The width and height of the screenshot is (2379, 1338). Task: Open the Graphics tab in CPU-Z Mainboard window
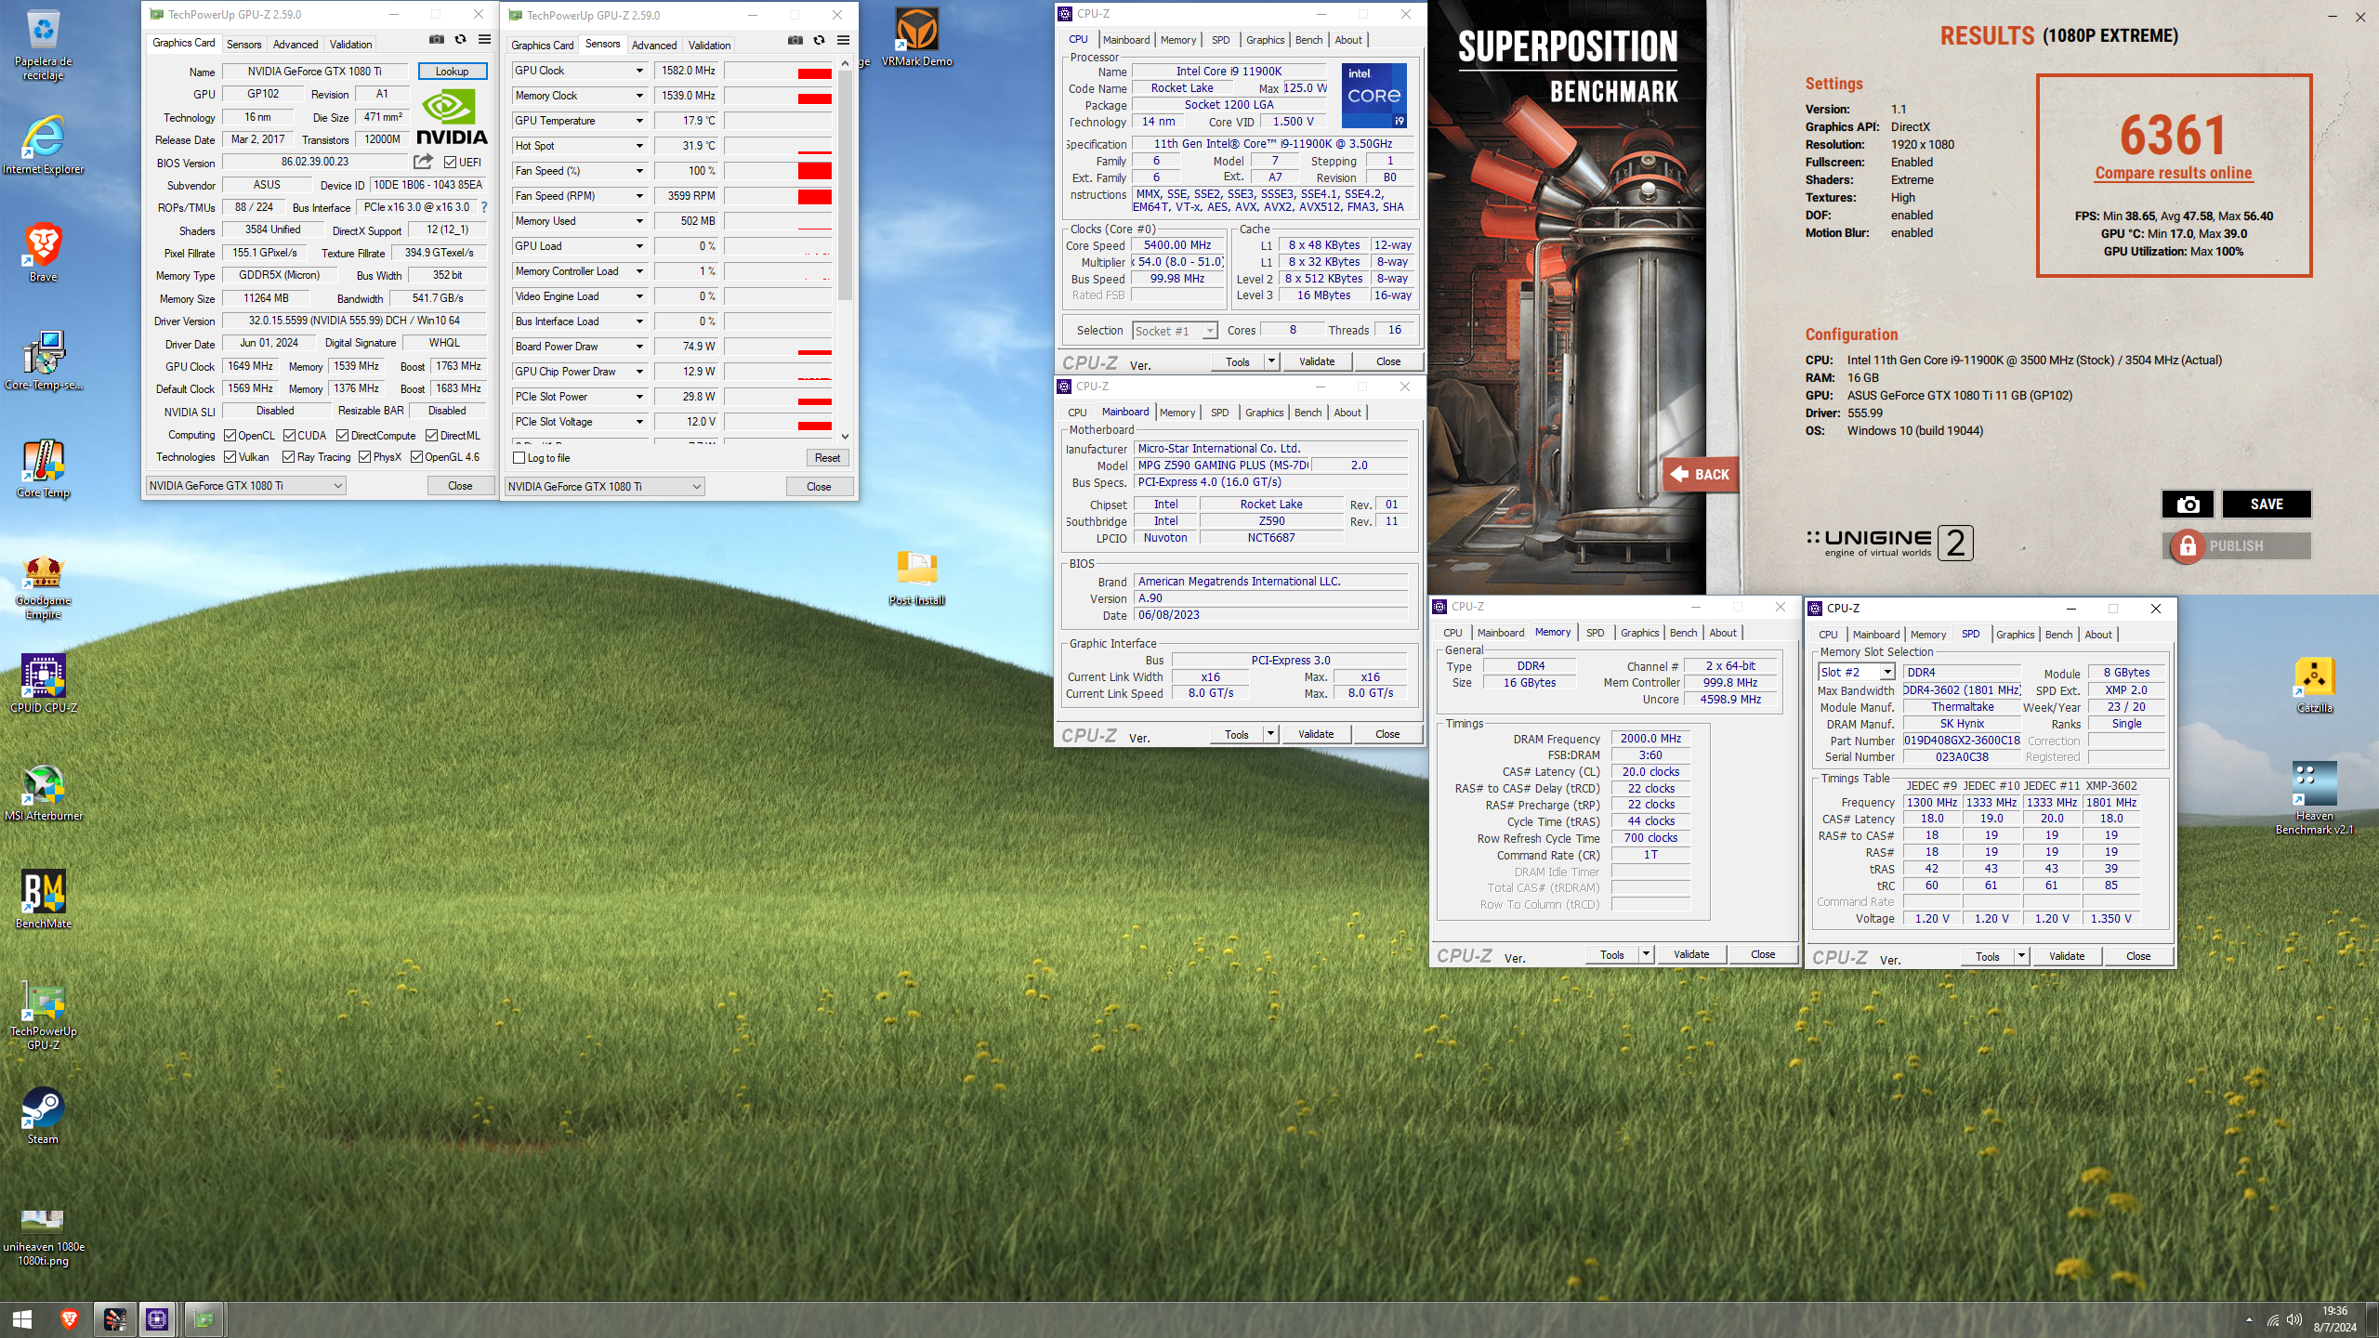click(x=1264, y=413)
